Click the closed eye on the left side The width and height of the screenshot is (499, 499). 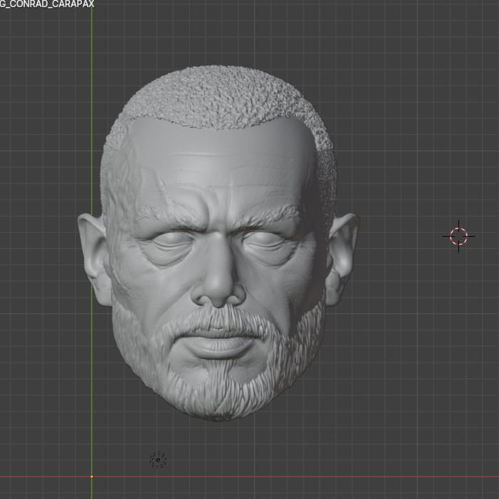[172, 240]
